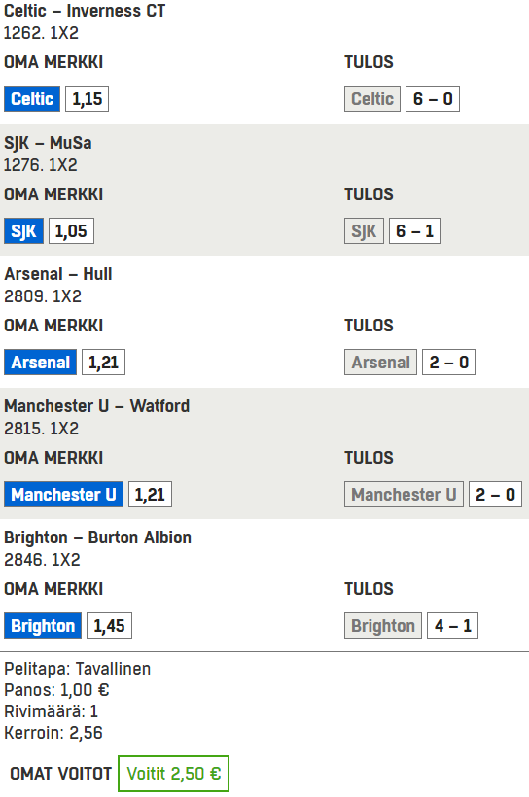Select the blue Brighton pick button

(43, 625)
